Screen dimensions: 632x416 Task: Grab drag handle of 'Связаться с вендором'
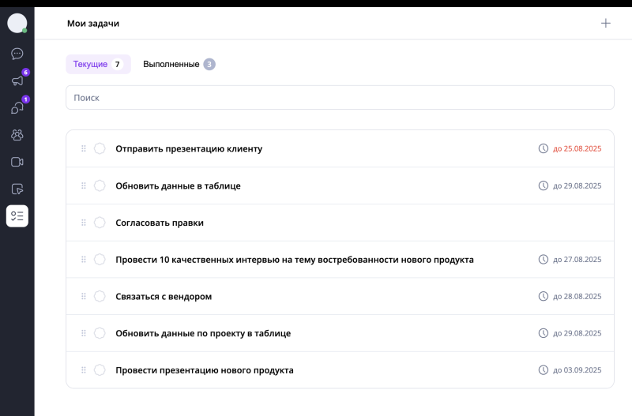84,296
